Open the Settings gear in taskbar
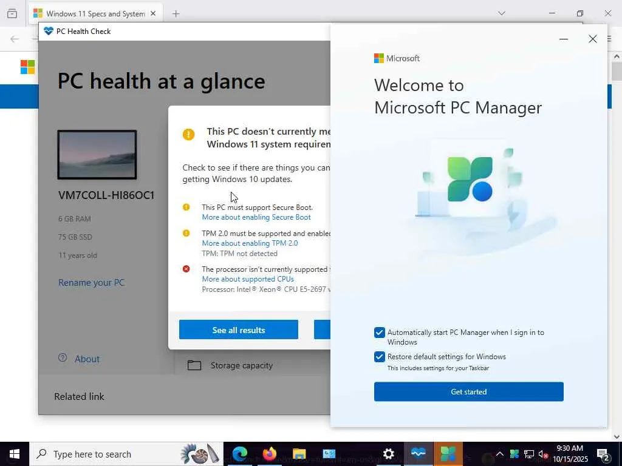The height and width of the screenshot is (466, 622). point(388,454)
